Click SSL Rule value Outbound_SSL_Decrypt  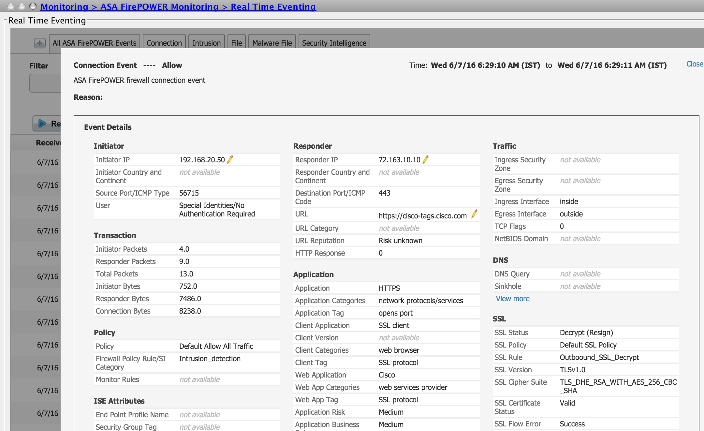pos(599,357)
